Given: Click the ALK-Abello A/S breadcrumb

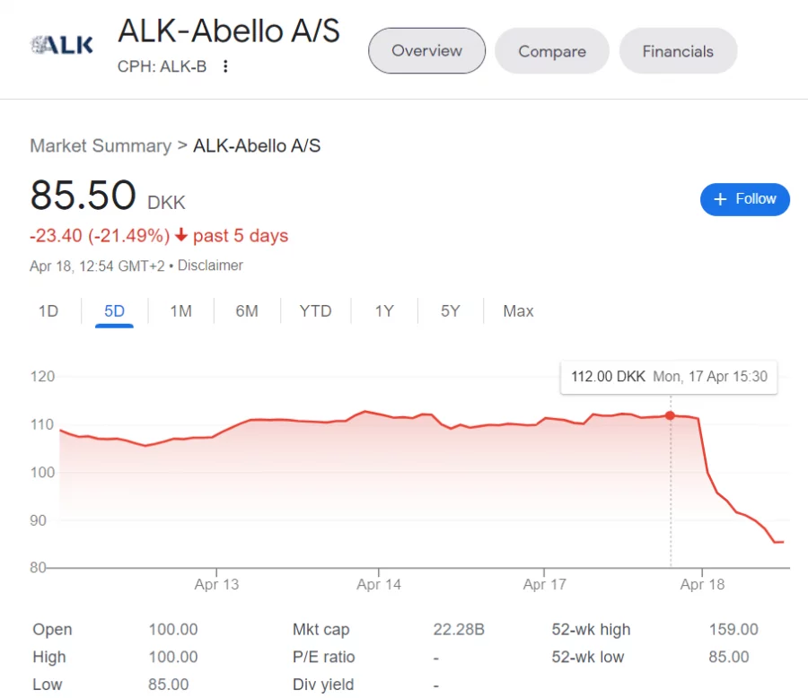Looking at the screenshot, I should coord(258,145).
